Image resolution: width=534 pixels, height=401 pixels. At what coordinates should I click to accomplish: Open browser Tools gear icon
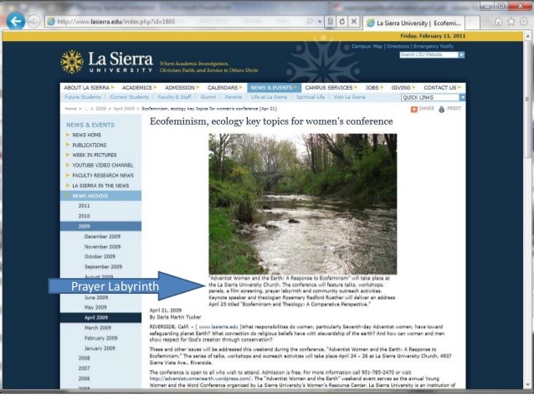click(x=524, y=22)
